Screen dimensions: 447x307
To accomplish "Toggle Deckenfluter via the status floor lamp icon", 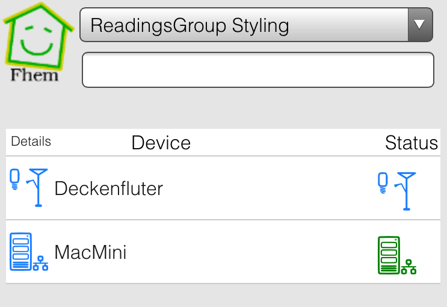I will 405,191.
